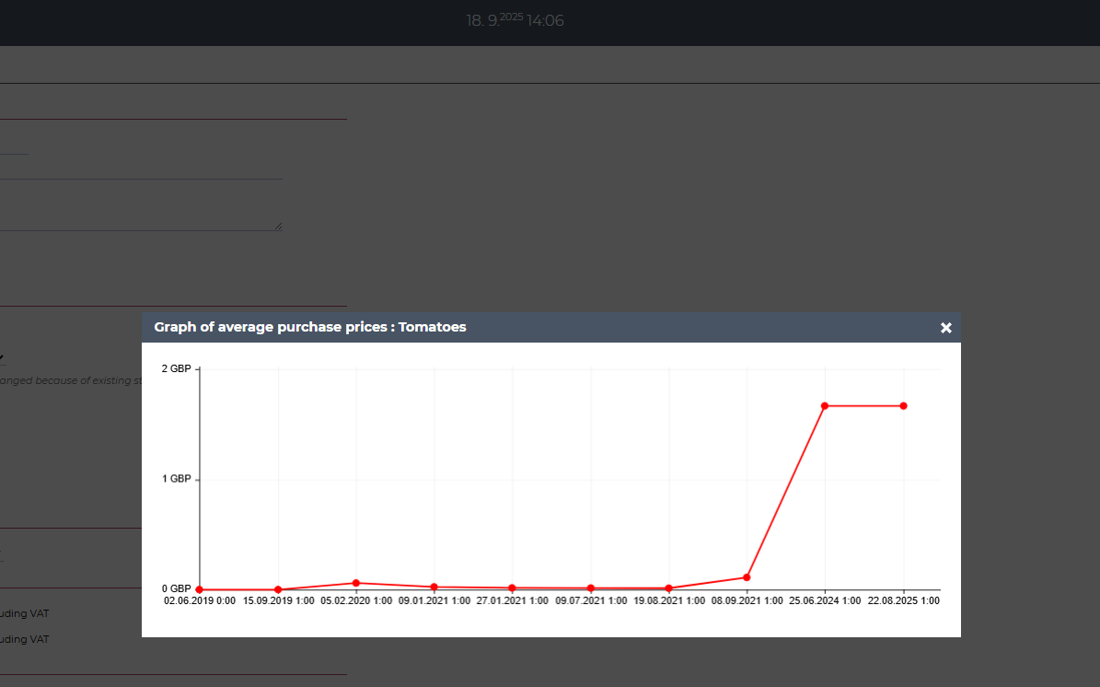The image size is (1100, 687).
Task: Click the '22.08.2025 1:00' date label
Action: coord(904,600)
